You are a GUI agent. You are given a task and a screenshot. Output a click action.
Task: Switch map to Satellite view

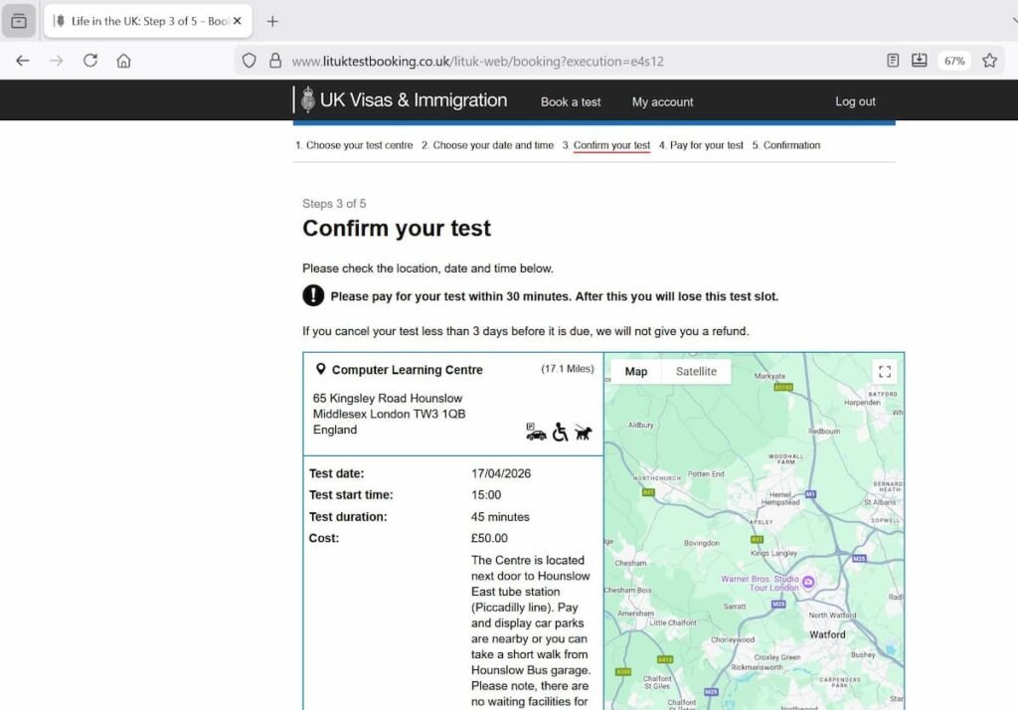click(x=696, y=372)
